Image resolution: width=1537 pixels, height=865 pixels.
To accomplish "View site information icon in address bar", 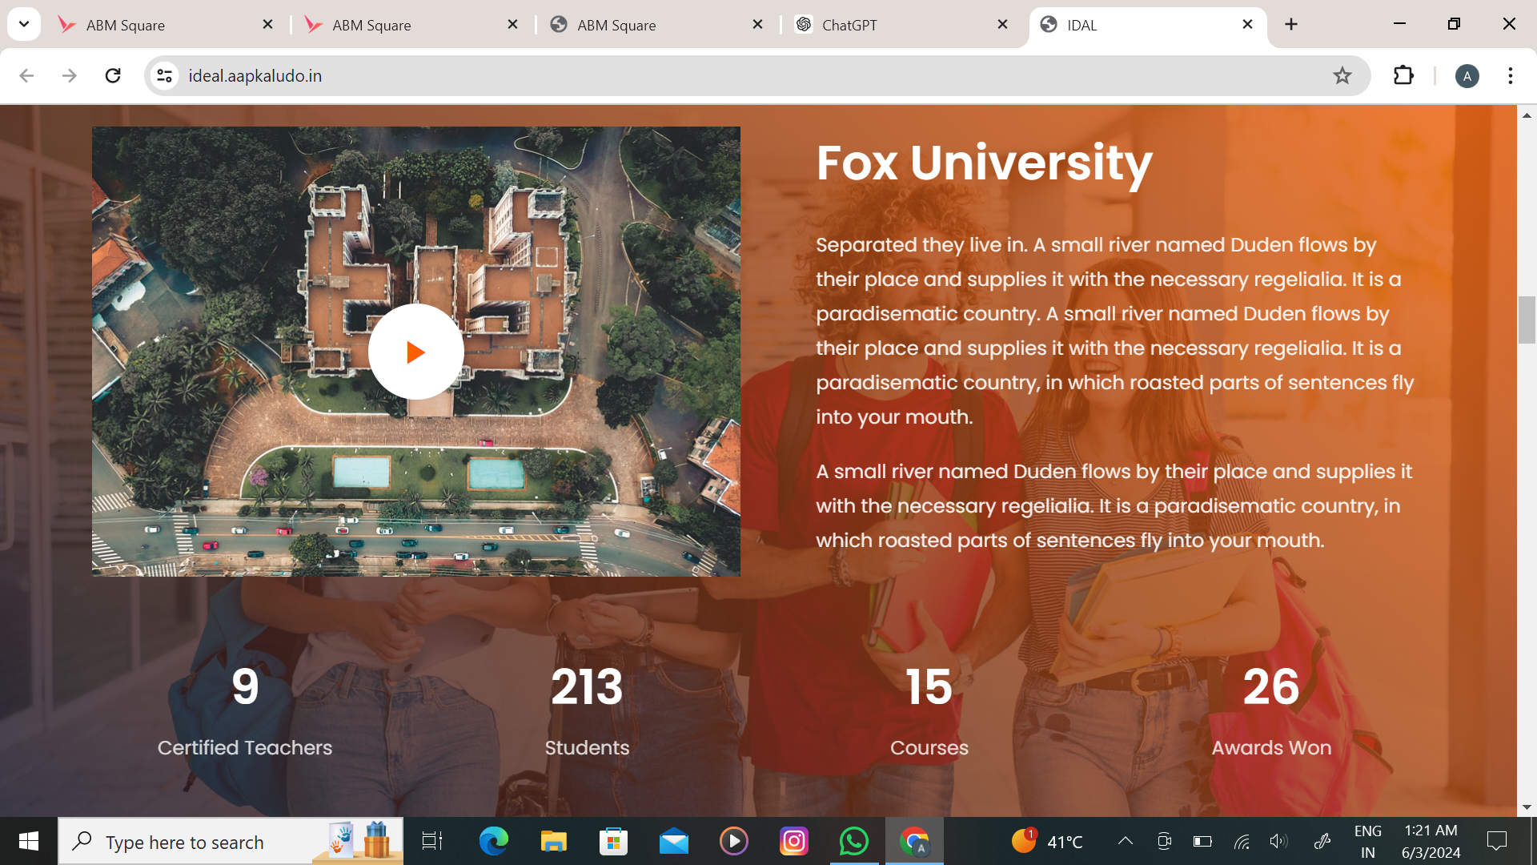I will click(165, 75).
